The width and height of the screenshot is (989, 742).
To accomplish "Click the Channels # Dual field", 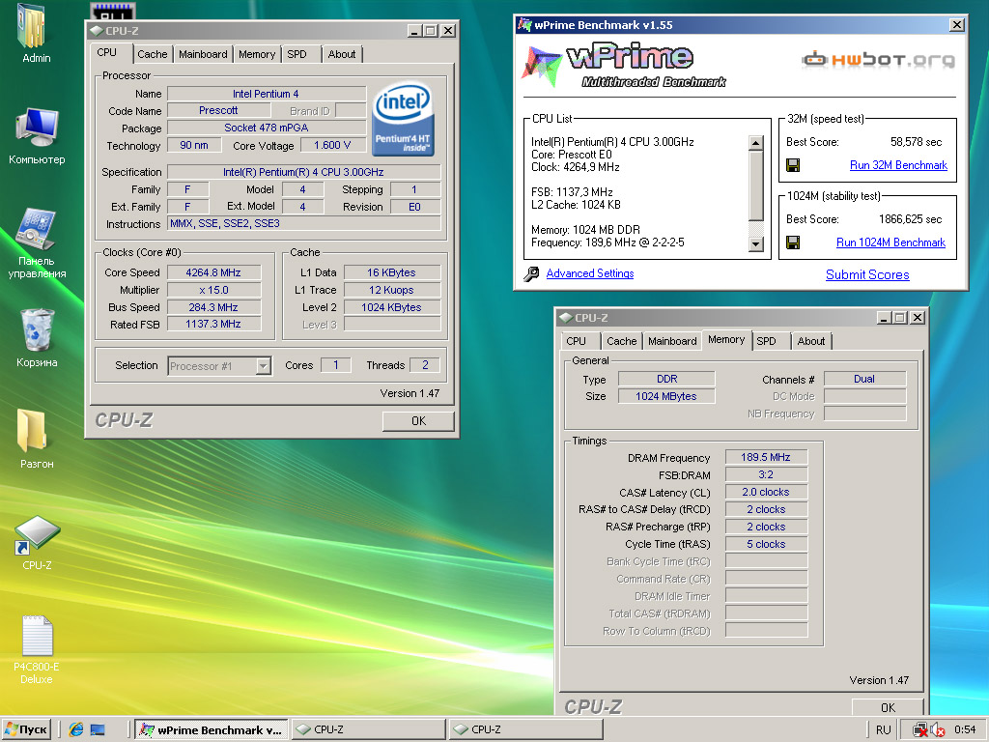I will tap(864, 379).
